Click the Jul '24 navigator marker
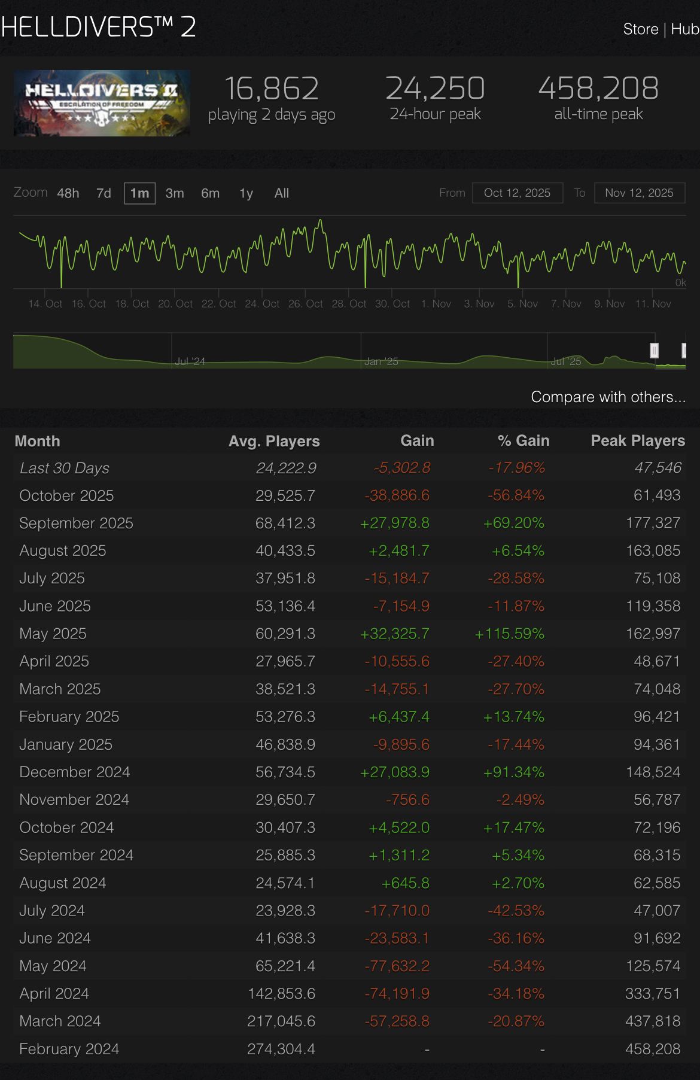This screenshot has height=1080, width=700. pos(190,361)
